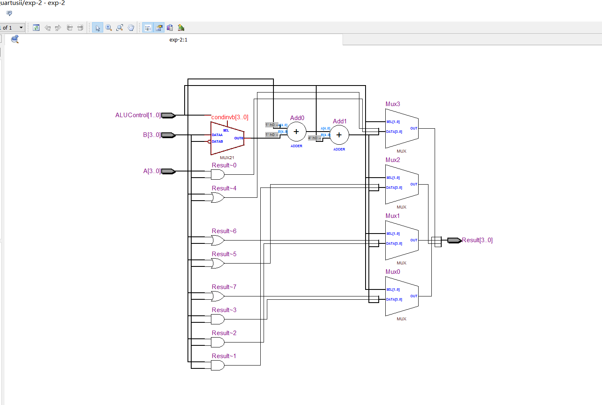Click the Result~0 AND gate
Screen dimensions: 602x405
pyautogui.click(x=218, y=175)
